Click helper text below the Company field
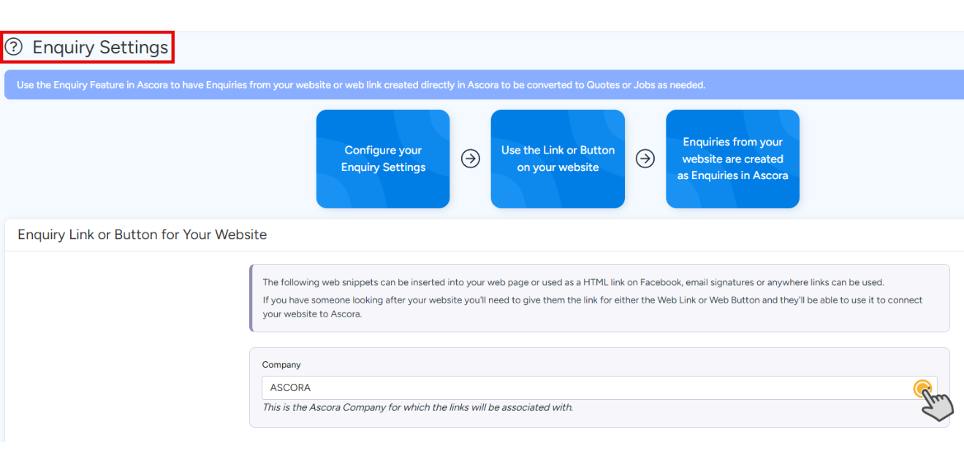The image size is (964, 473). [x=417, y=407]
